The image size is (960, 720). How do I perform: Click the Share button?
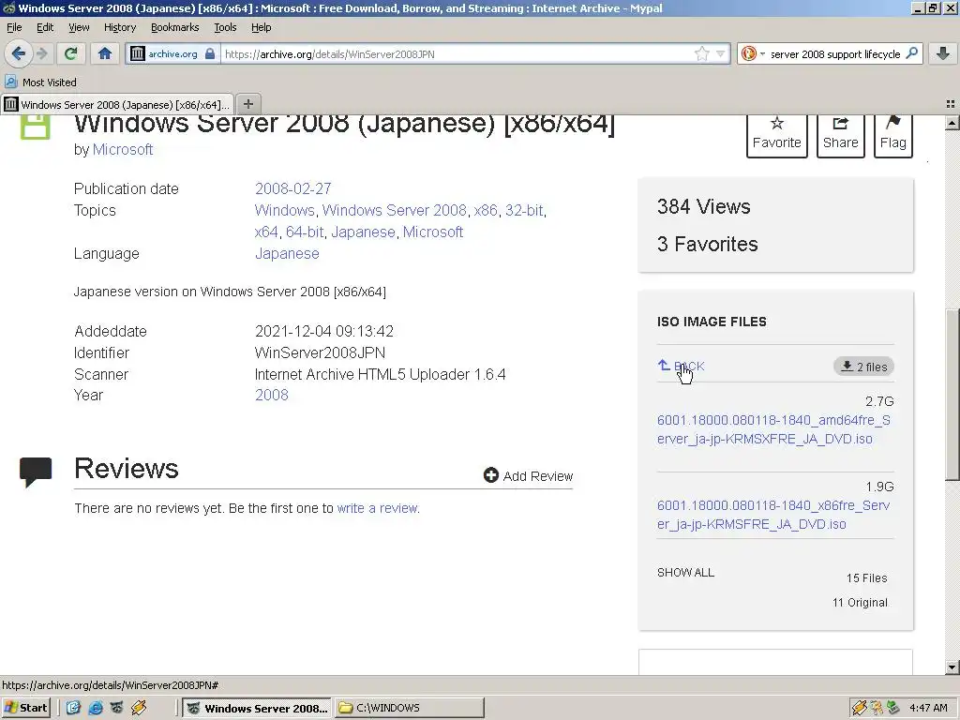pos(841,135)
